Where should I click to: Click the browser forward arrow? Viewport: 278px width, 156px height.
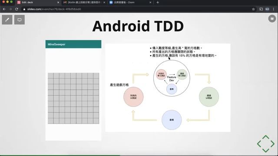coord(10,9)
